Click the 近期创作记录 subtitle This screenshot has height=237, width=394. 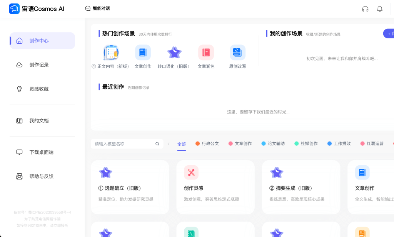[139, 88]
